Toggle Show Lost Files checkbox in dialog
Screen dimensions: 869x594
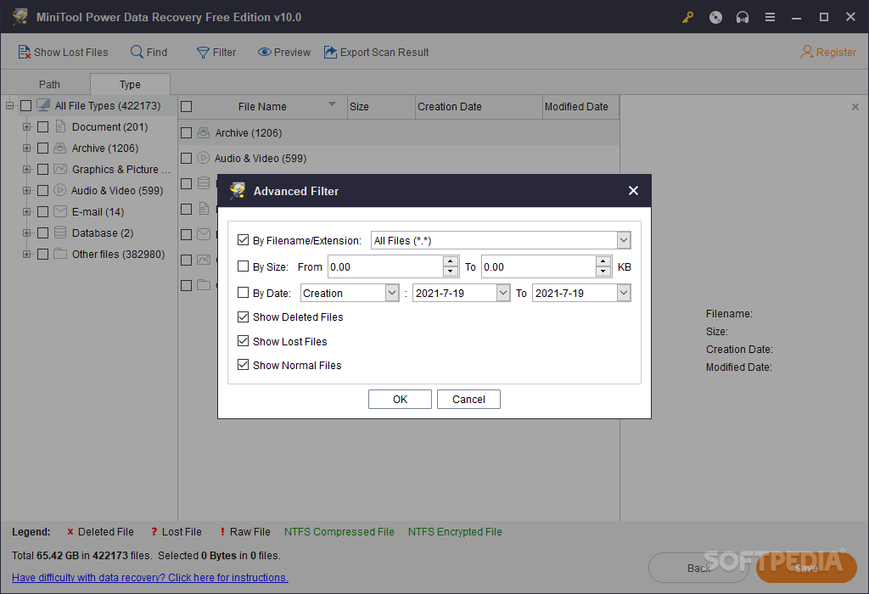click(243, 341)
